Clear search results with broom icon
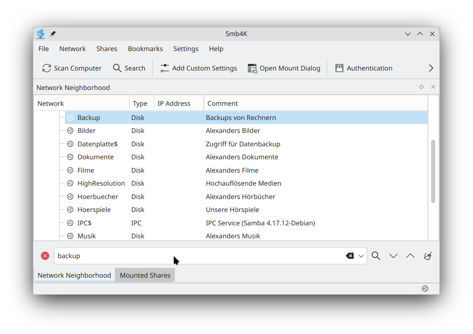Image resolution: width=473 pixels, height=334 pixels. click(428, 256)
